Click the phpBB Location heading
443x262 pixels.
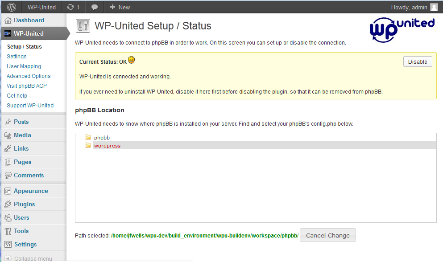[99, 110]
